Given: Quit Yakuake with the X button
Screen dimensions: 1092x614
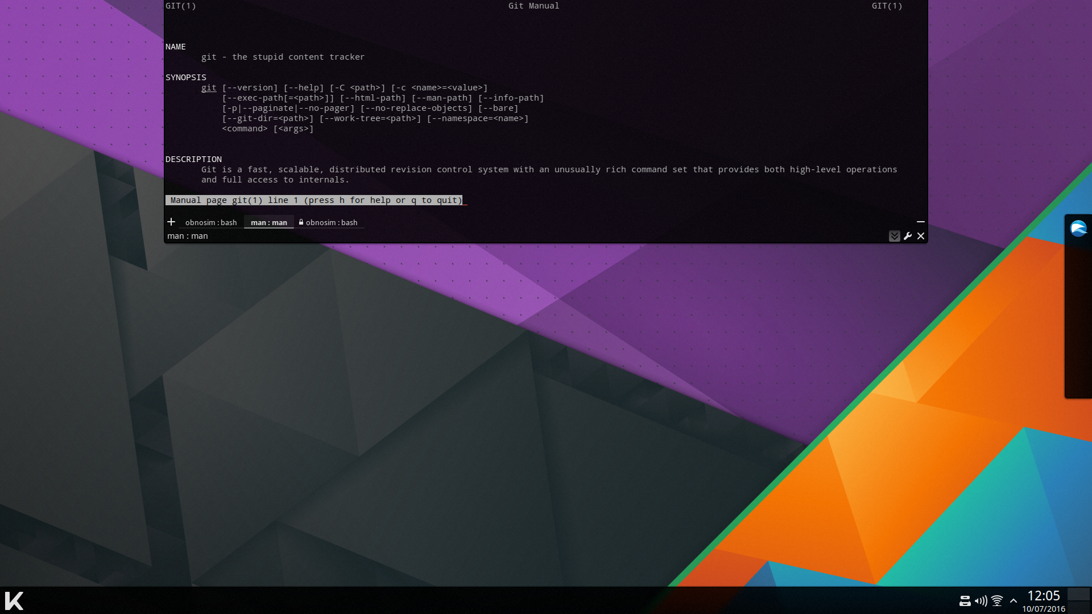Looking at the screenshot, I should tap(921, 236).
